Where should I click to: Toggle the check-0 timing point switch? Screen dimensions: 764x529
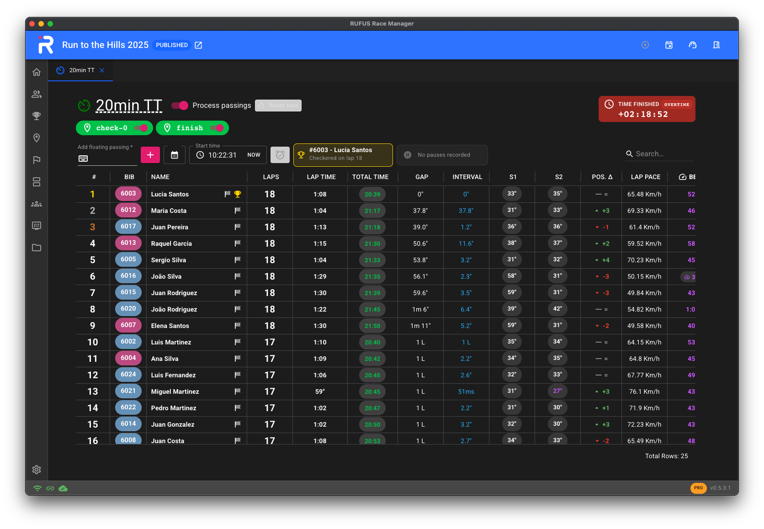pyautogui.click(x=141, y=128)
